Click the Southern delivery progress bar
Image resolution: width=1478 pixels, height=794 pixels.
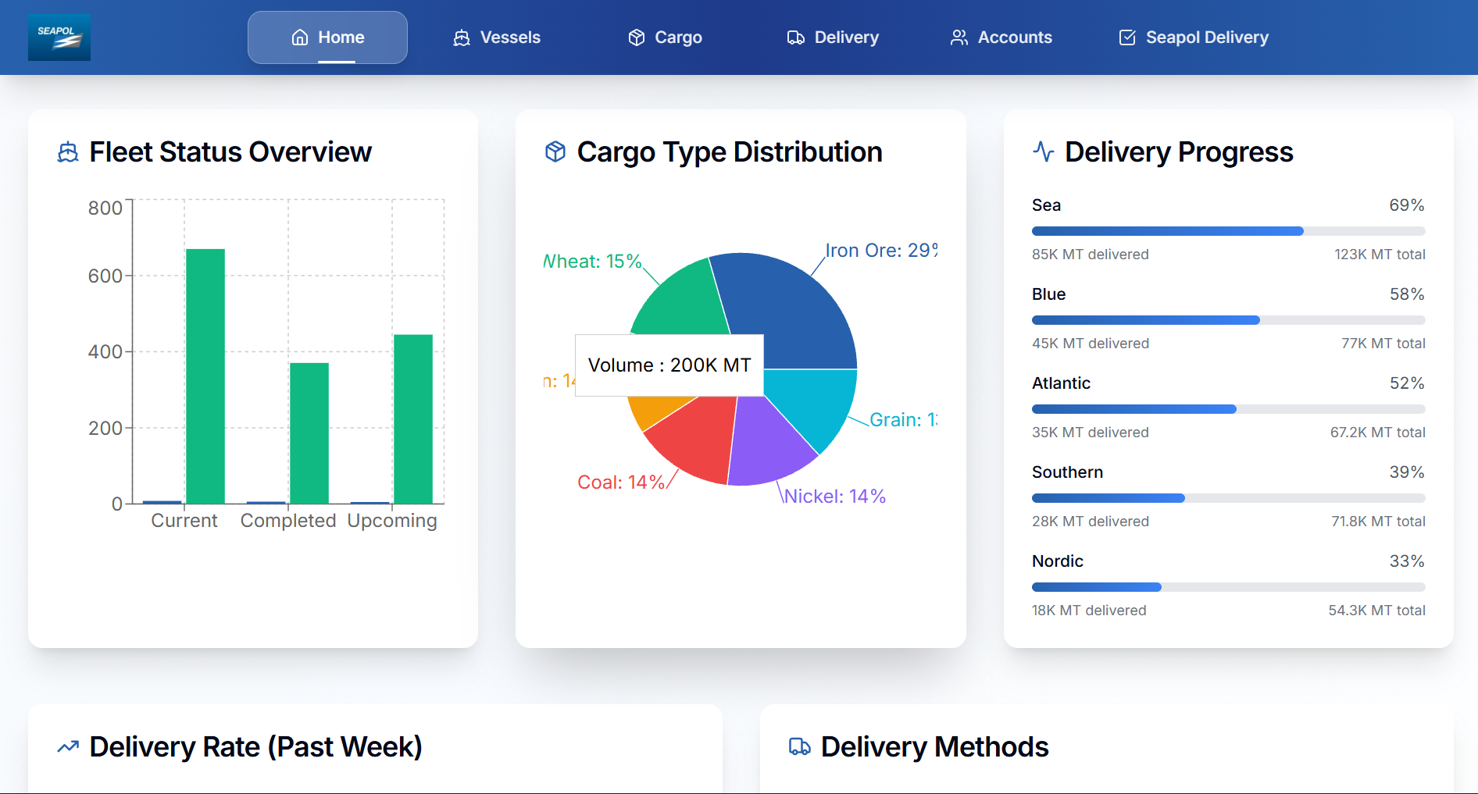1228,498
